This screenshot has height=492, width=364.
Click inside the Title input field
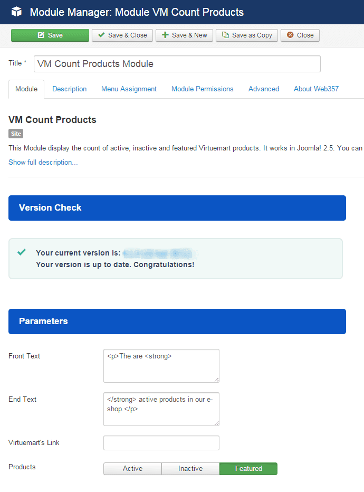[177, 63]
